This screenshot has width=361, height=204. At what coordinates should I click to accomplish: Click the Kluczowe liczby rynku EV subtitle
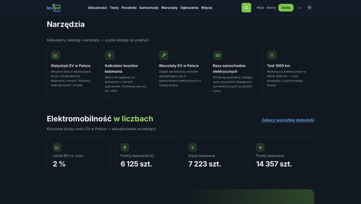pyautogui.click(x=102, y=129)
